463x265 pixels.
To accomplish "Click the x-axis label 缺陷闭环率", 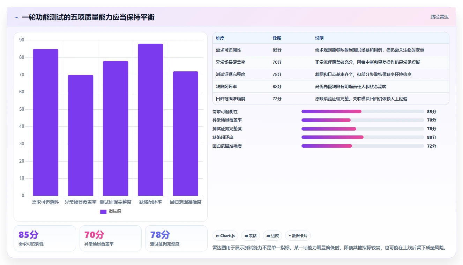I will [150, 202].
